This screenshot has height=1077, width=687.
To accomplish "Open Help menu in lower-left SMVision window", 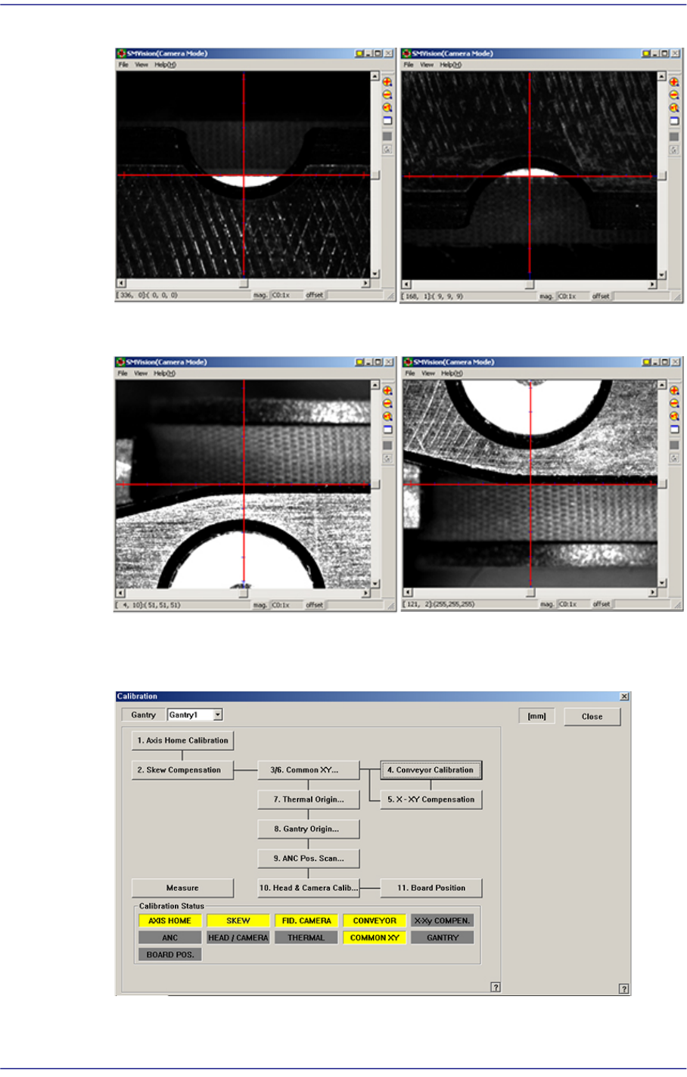I will [x=165, y=374].
